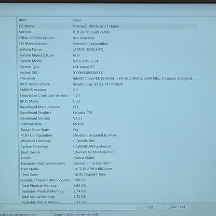This screenshot has width=216, height=216.
Task: Select the System SKU row
Action: coord(107,73)
